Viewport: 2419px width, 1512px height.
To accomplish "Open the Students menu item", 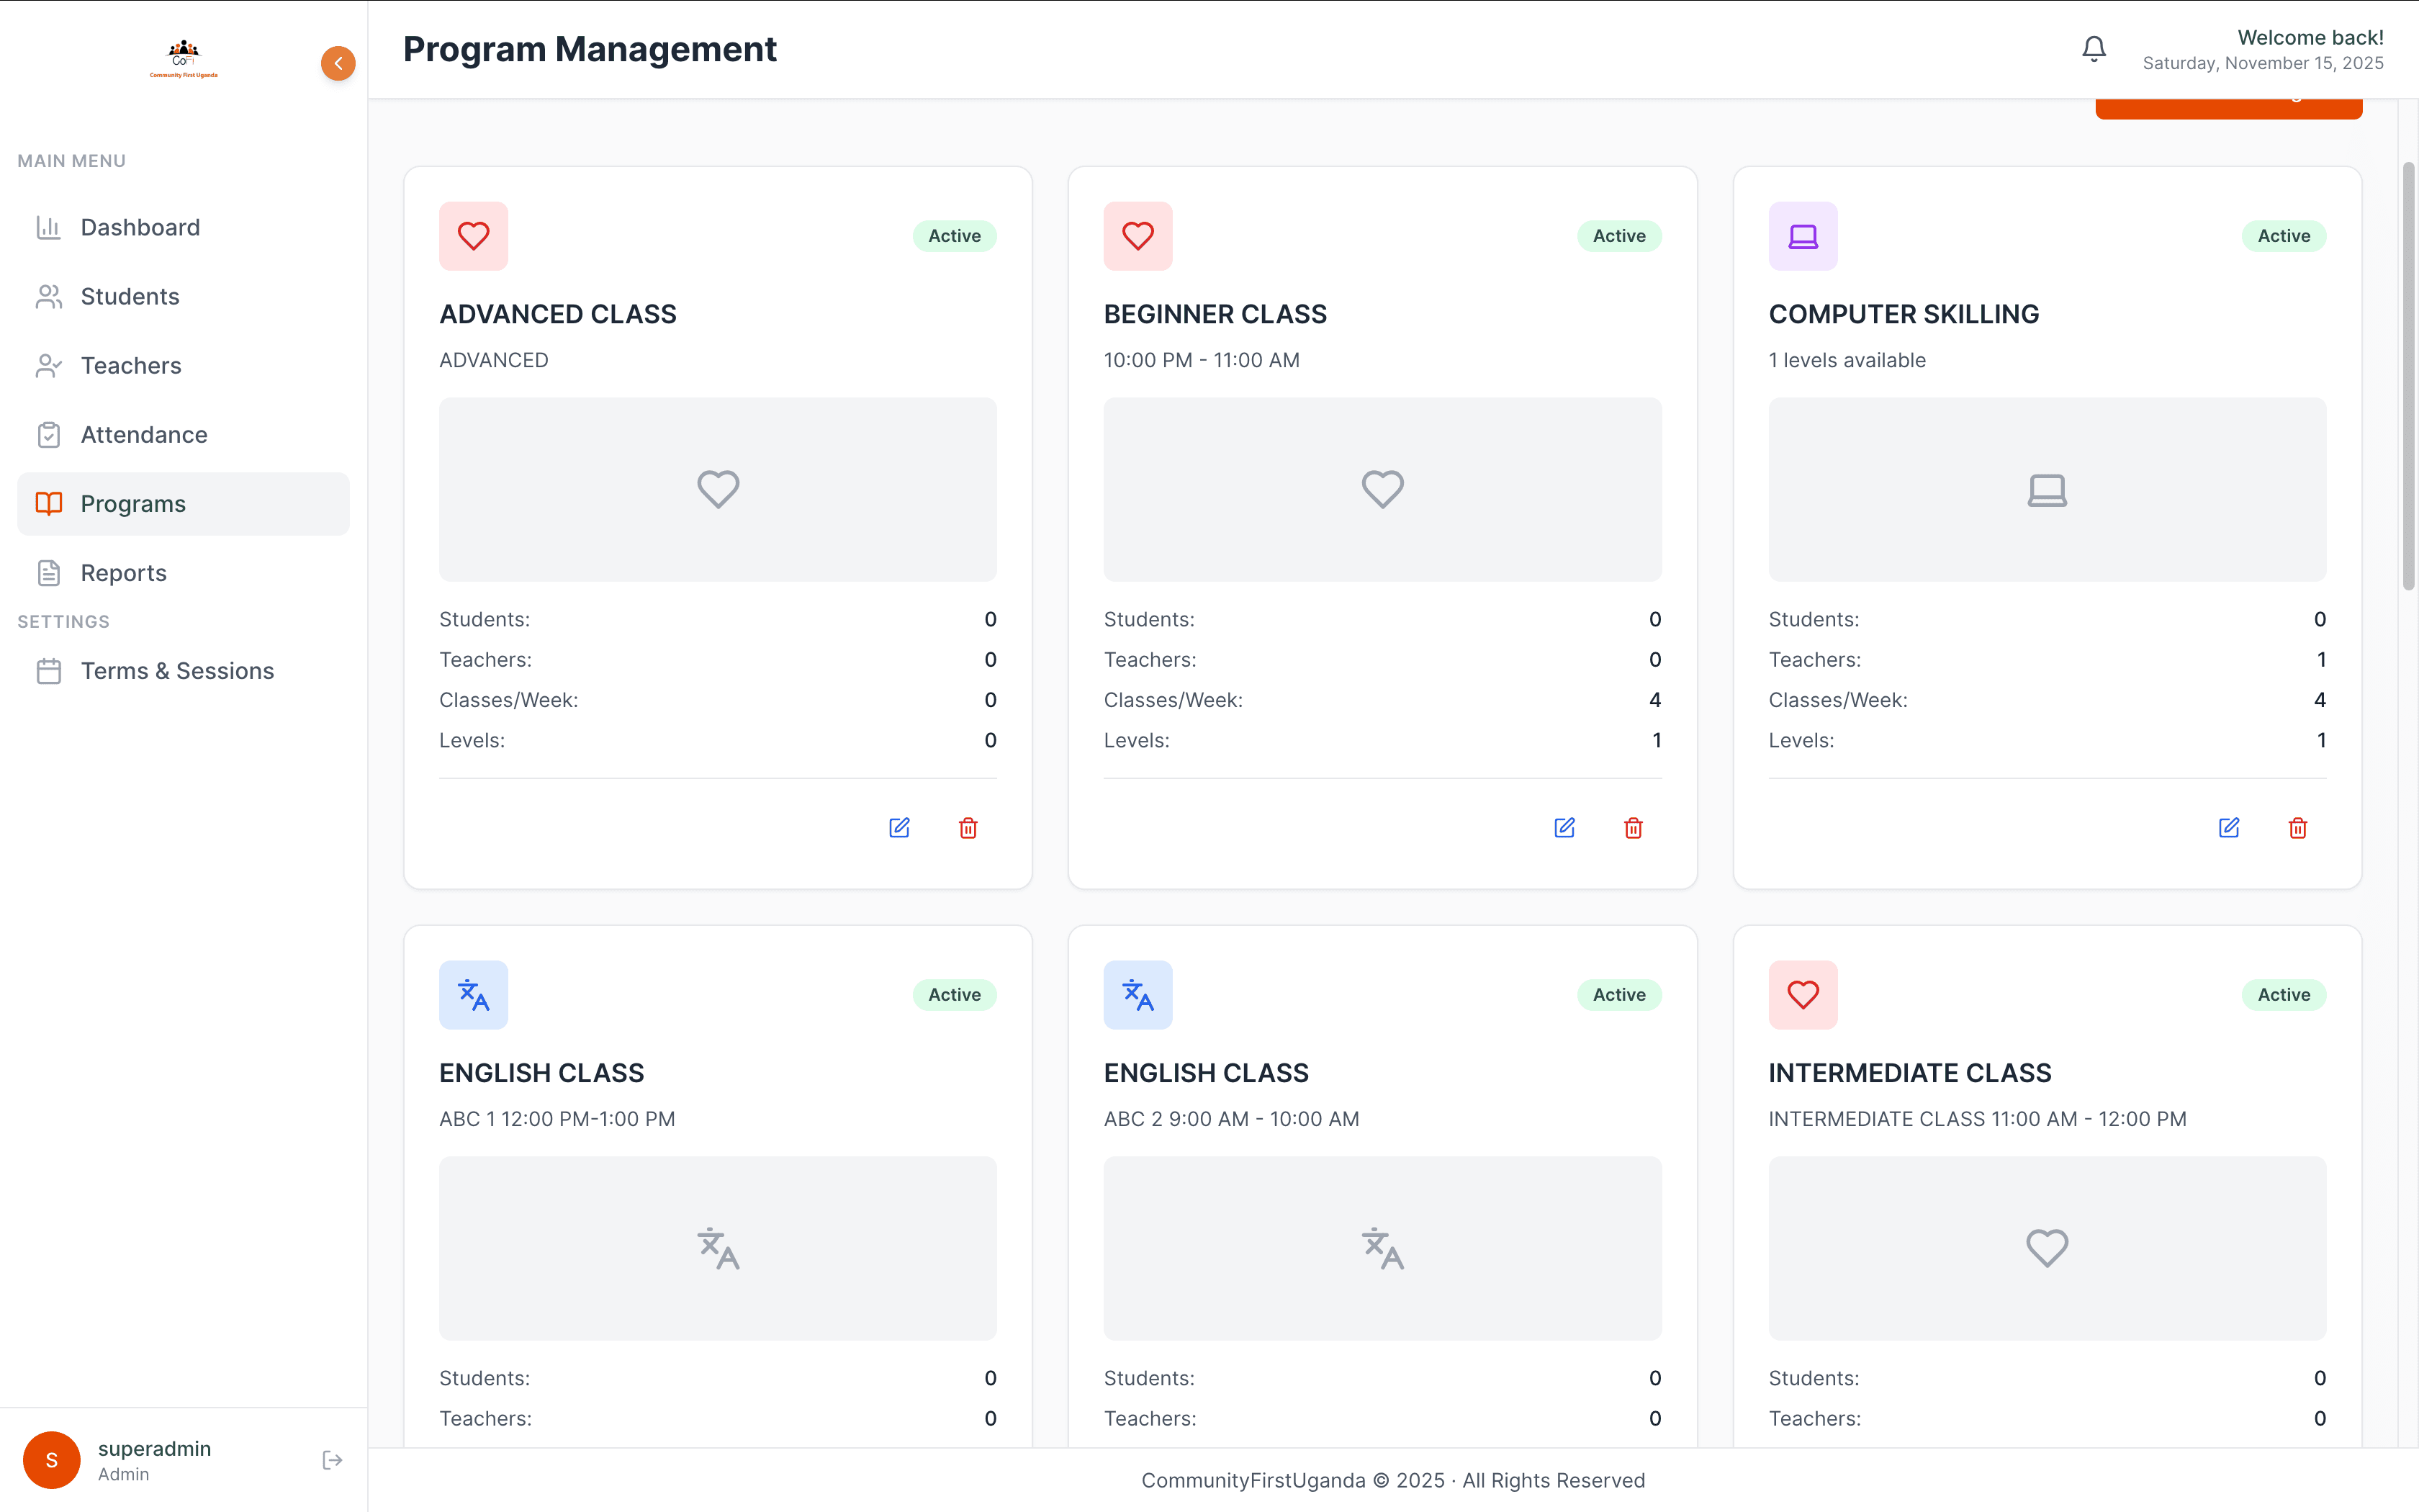I will pyautogui.click(x=184, y=296).
